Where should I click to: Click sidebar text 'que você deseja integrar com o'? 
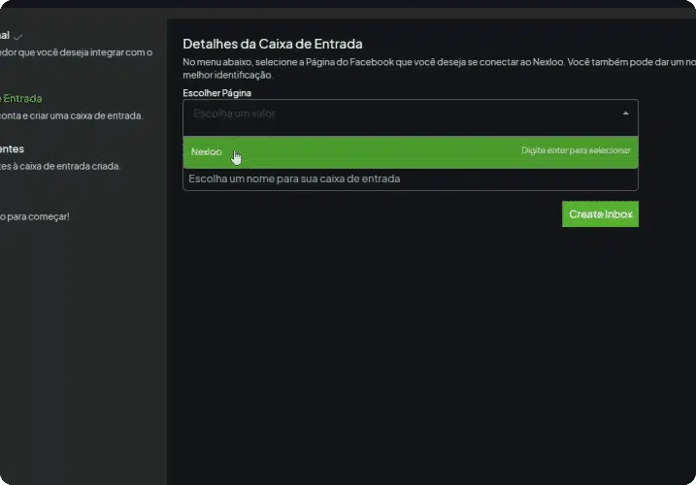[x=85, y=52]
